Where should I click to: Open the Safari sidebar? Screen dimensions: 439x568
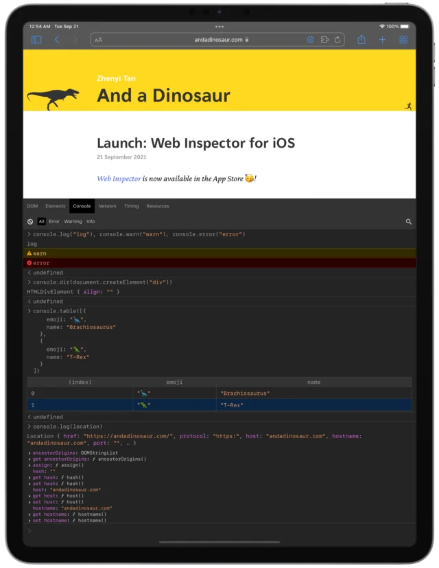pyautogui.click(x=36, y=39)
